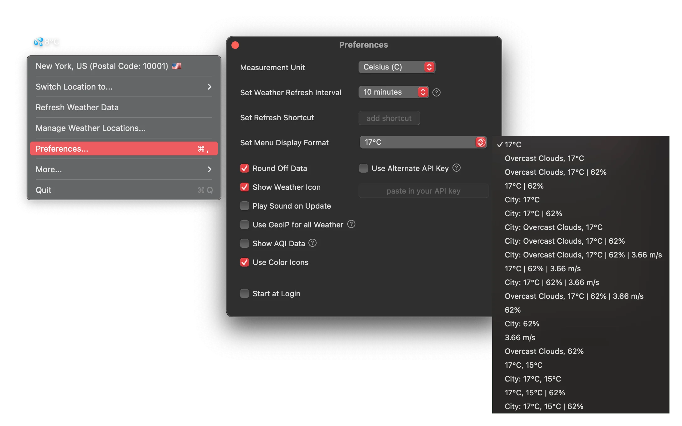Click the help icon next to Show AQI Data
Image resolution: width=682 pixels, height=426 pixels.
point(312,243)
